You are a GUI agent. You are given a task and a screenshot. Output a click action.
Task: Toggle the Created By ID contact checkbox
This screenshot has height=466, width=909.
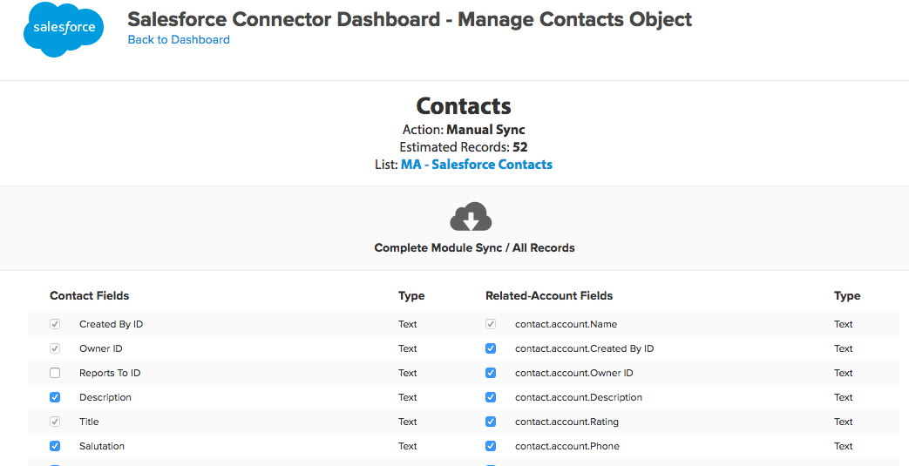pos(55,324)
